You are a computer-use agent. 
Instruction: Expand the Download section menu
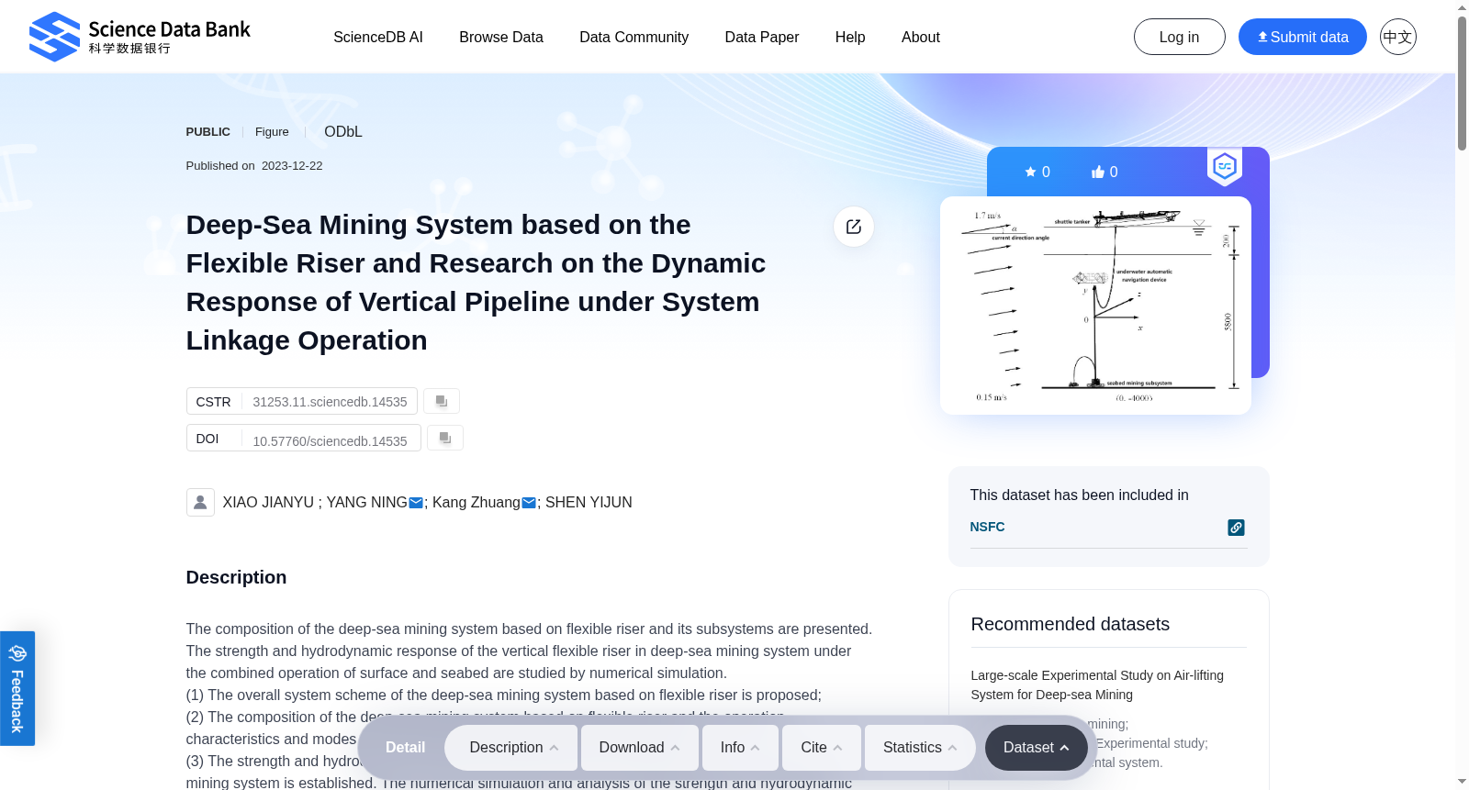(640, 748)
